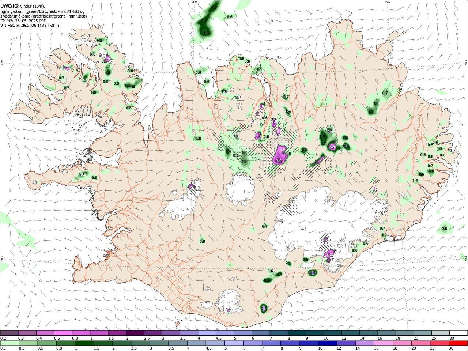The image size is (468, 351).
Task: Click the lavender rain swatch labeled 5
Action: click(x=234, y=343)
